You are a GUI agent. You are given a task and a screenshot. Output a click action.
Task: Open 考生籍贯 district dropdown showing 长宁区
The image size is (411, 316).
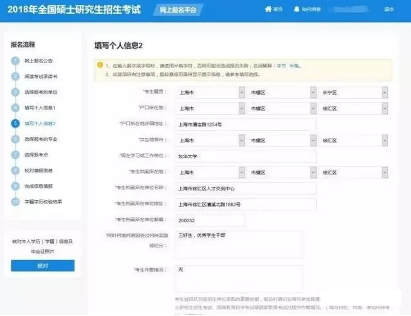[384, 93]
